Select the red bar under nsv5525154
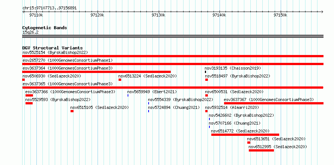 pos(173,56)
